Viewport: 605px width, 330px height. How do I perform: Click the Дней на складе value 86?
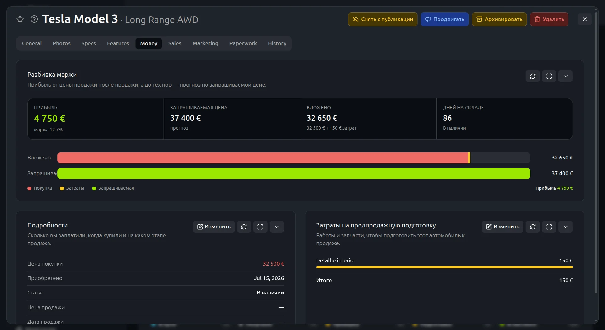tap(447, 118)
